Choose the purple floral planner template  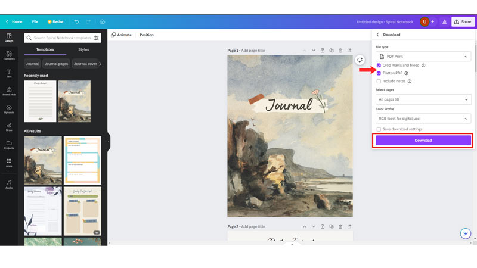[43, 211]
